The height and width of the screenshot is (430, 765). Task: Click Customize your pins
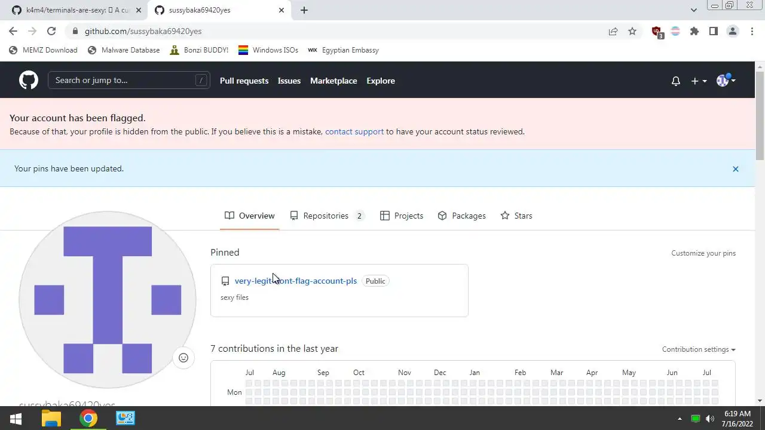pyautogui.click(x=703, y=253)
